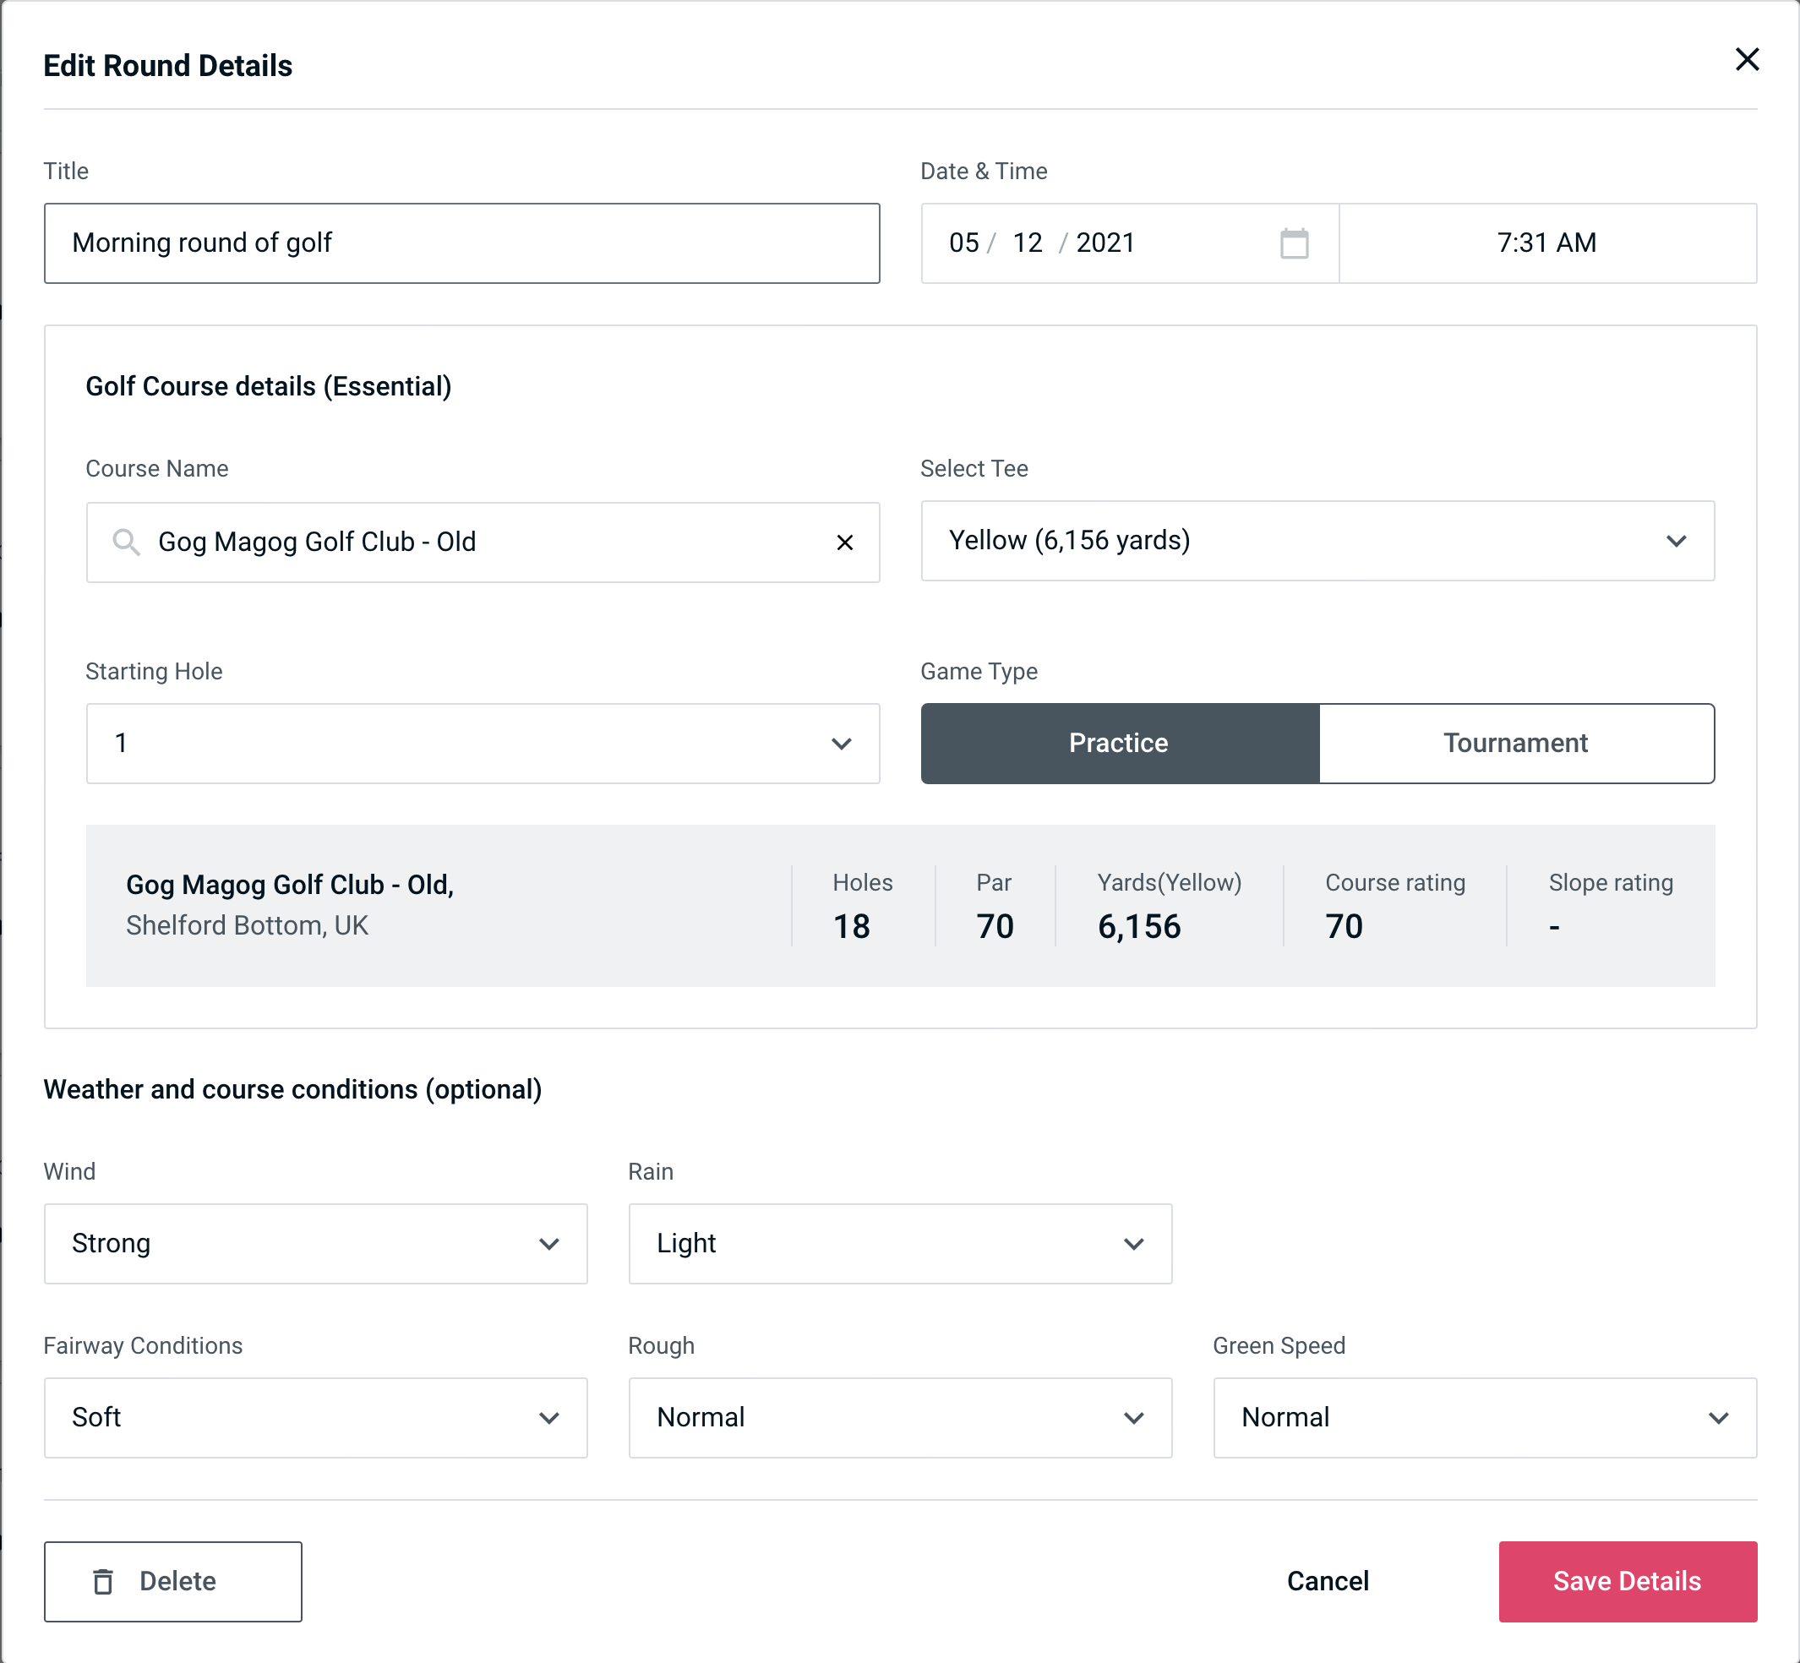Toggle Game Type to Practice
The width and height of the screenshot is (1800, 1663).
click(1120, 744)
